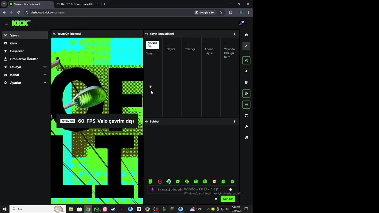The height and width of the screenshot is (213, 379).
Task: Click the lightning bolt icon in the right sidebar
Action: [x=246, y=71]
